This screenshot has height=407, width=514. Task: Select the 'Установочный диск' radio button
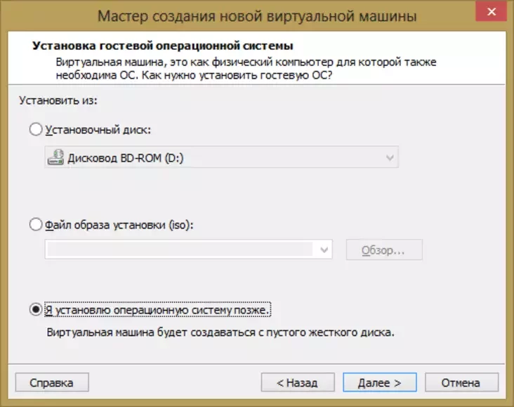coord(36,130)
